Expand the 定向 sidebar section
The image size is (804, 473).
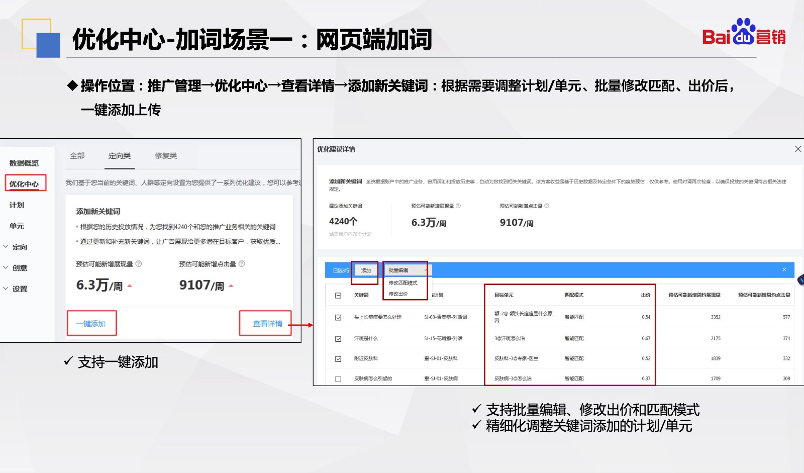[x=6, y=247]
